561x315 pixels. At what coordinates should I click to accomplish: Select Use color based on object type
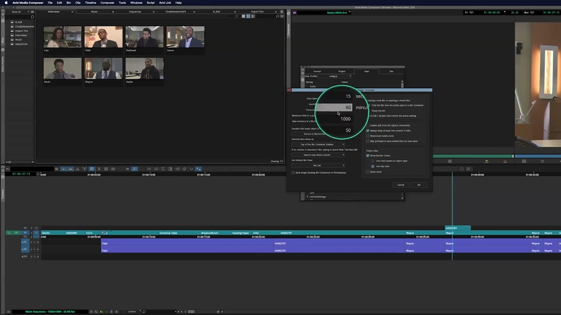[373, 161]
